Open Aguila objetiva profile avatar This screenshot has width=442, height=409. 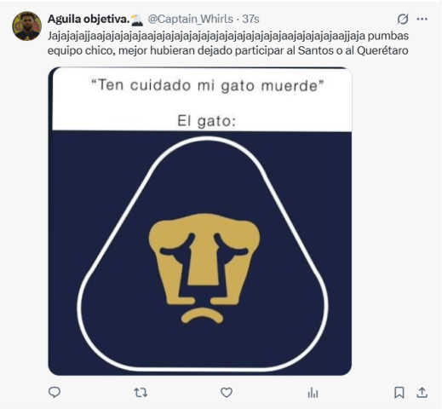coord(27,26)
